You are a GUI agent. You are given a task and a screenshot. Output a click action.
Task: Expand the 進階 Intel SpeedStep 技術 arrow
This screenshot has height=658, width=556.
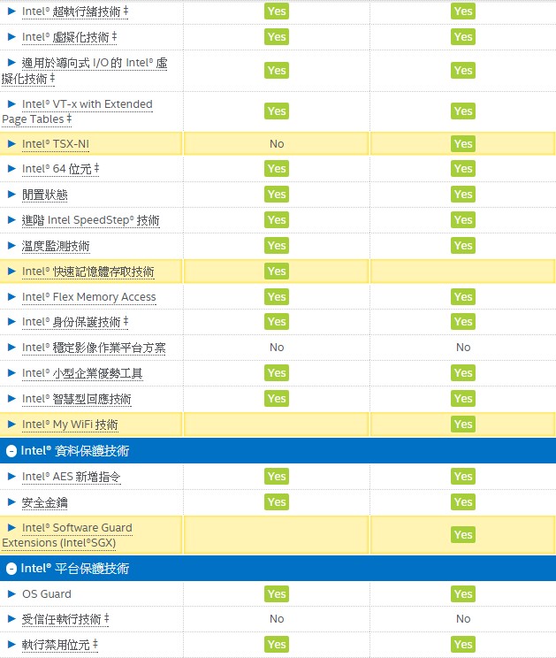pyautogui.click(x=11, y=220)
